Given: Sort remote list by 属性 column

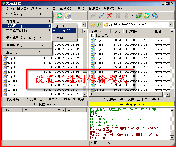Looking at the screenshot, I should click(162, 31).
